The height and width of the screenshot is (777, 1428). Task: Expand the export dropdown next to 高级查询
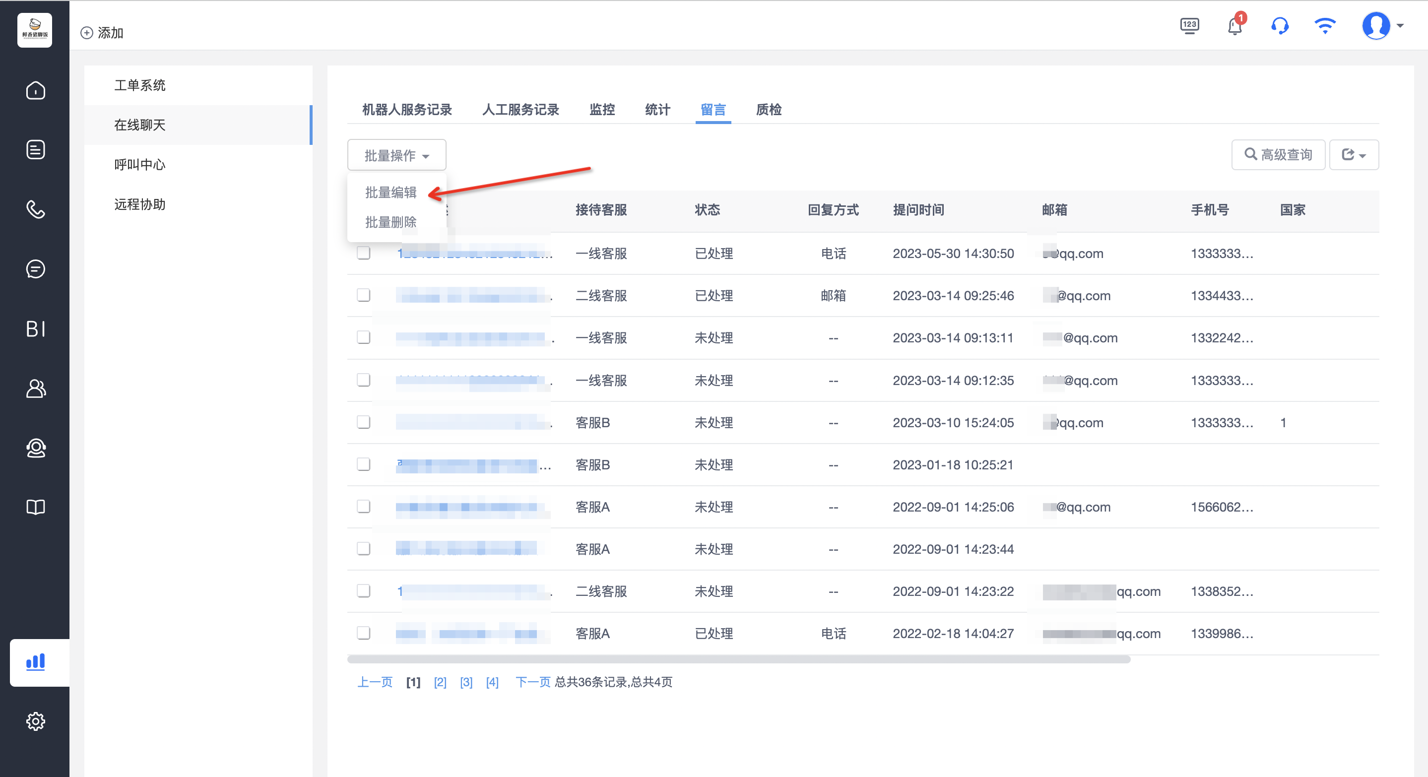[1353, 155]
